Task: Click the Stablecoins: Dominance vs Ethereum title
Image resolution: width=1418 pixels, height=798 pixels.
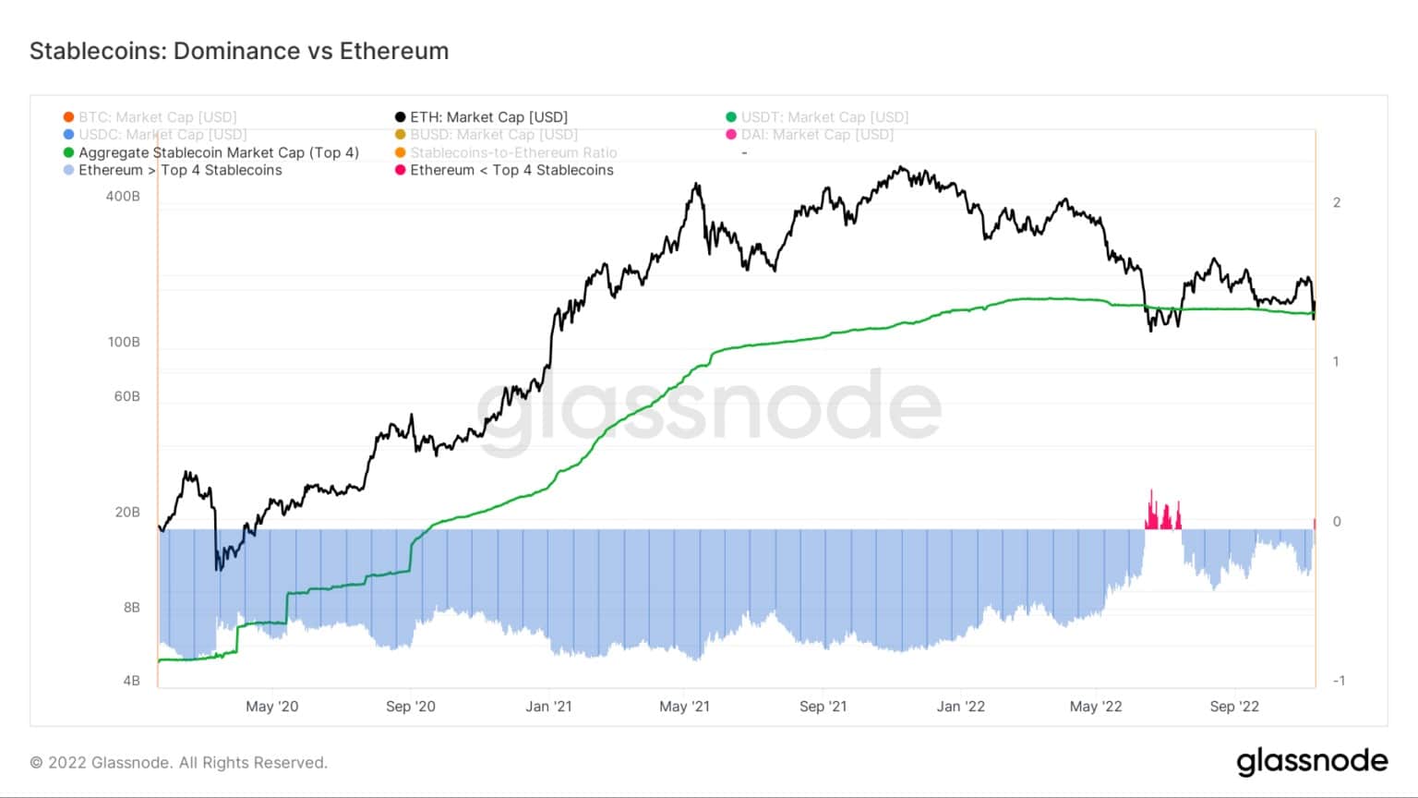Action: (239, 51)
